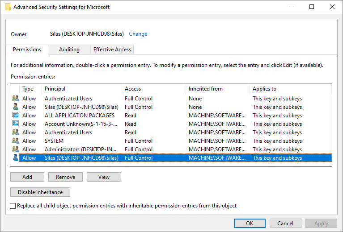This screenshot has width=343, height=232.
Task: Click user icon of the highlighted Silas row
Action: coord(16,158)
